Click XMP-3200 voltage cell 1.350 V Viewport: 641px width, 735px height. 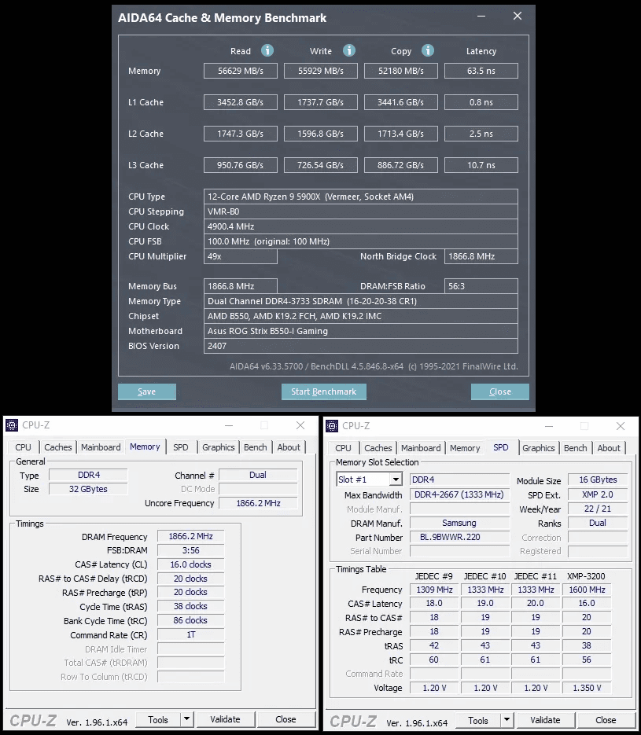(x=587, y=688)
